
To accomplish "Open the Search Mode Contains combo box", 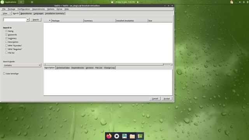I will pyautogui.click(x=22, y=65).
